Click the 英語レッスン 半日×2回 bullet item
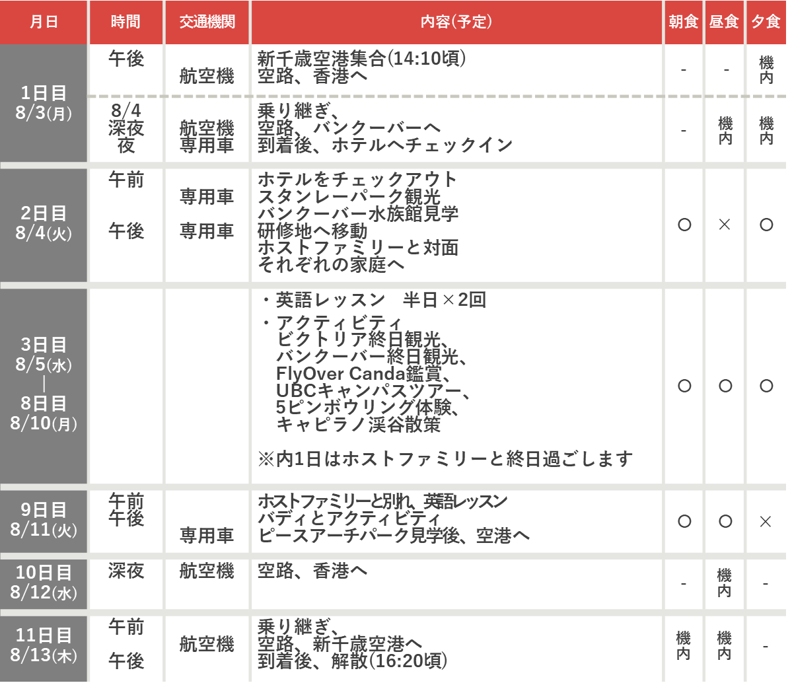Image resolution: width=790 pixels, height=685 pixels. 380,300
